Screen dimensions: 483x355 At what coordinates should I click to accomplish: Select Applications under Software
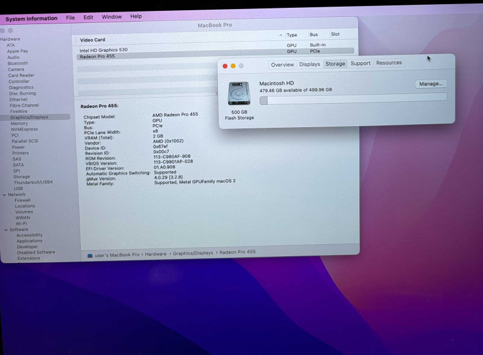tap(30, 241)
